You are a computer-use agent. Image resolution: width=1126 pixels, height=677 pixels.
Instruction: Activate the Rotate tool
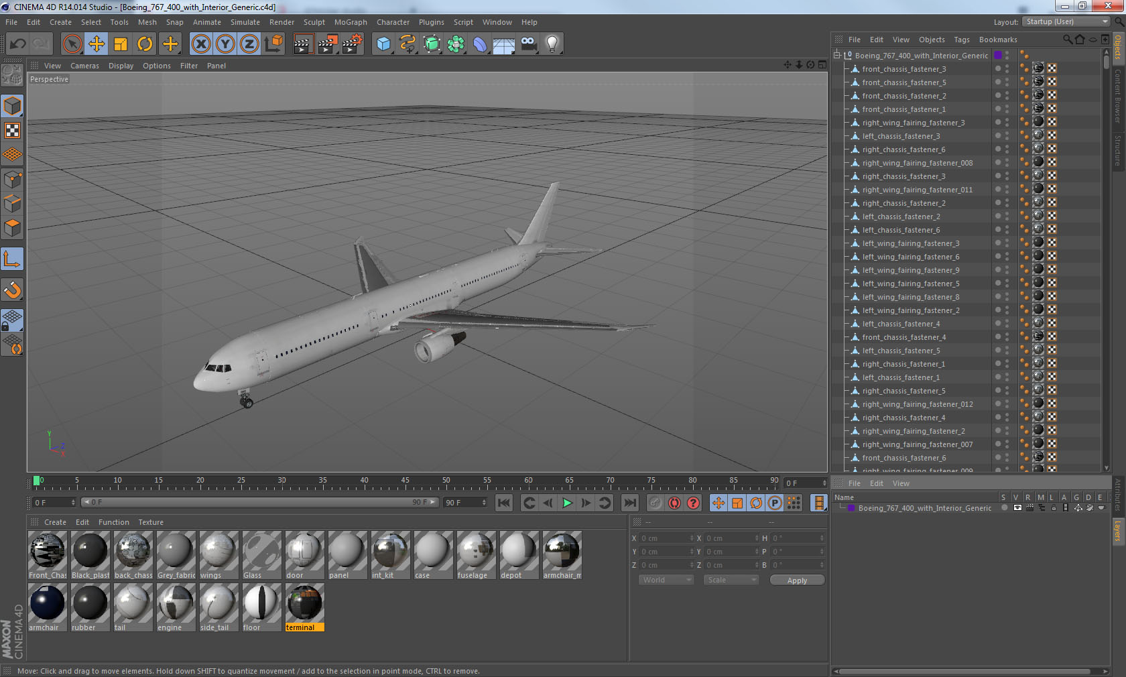[145, 44]
